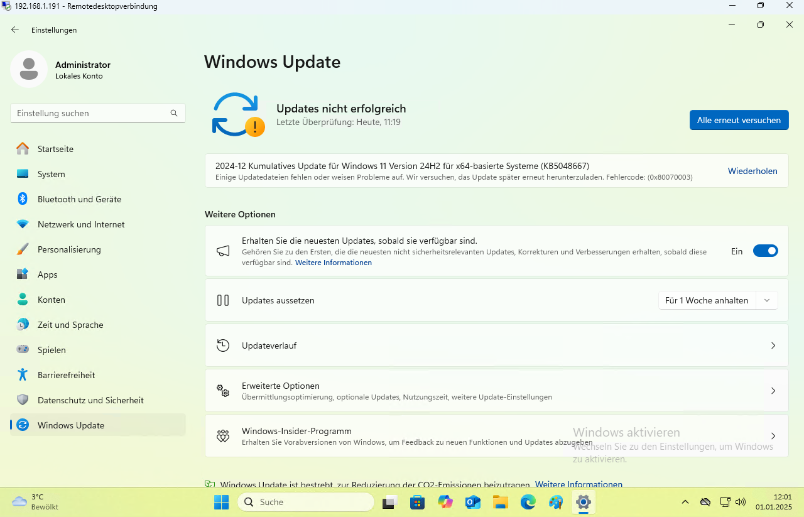The image size is (804, 517).
Task: Disable the newest updates toggle switch
Action: click(765, 251)
